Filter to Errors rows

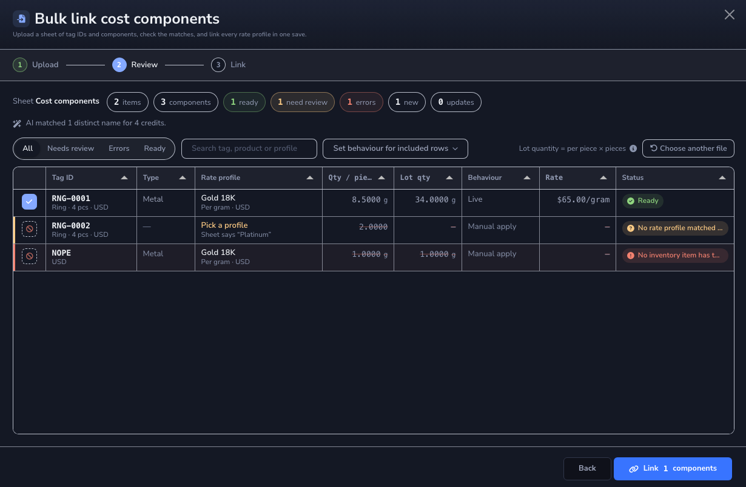119,148
